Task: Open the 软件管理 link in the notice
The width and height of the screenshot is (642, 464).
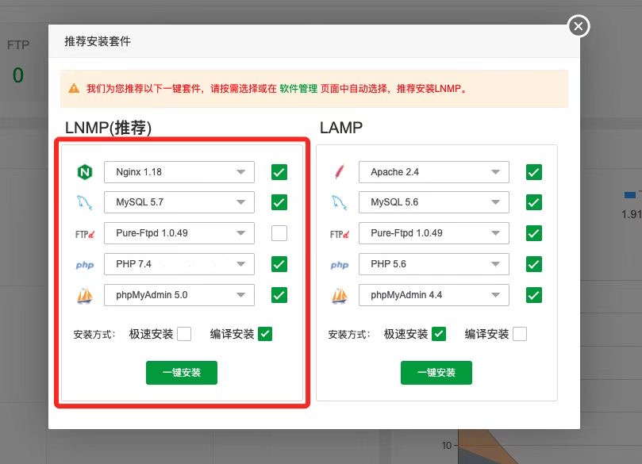Action: 298,88
